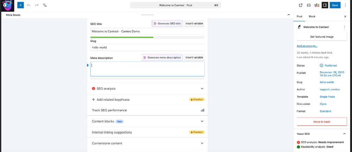Image resolution: width=352 pixels, height=152 pixels.
Task: Close the settings sidebar
Action: click(x=345, y=17)
